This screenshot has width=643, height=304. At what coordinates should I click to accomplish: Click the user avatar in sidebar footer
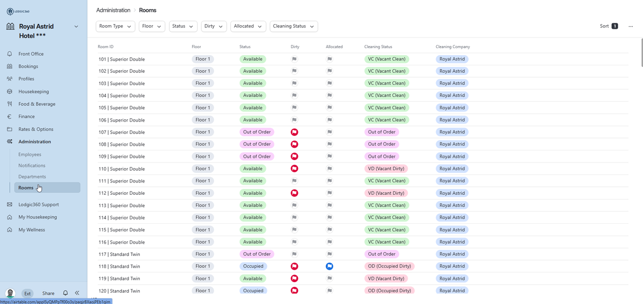(10, 293)
